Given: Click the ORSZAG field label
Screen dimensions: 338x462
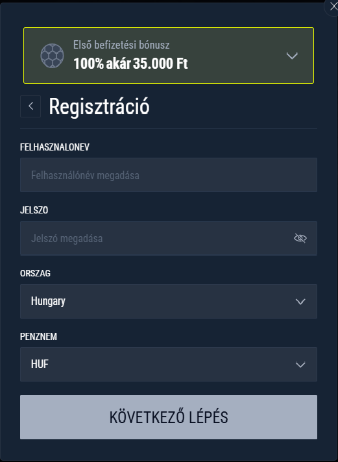Looking at the screenshot, I should coord(35,273).
